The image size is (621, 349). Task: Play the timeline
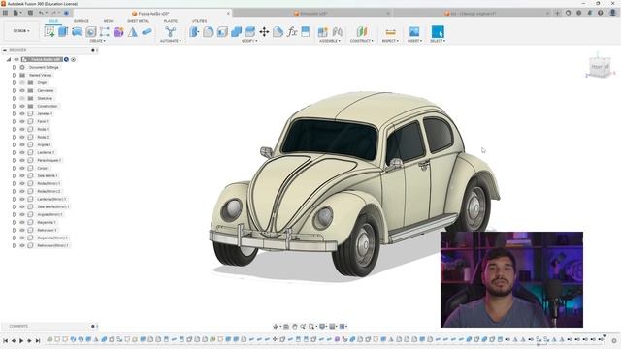tap(21, 340)
